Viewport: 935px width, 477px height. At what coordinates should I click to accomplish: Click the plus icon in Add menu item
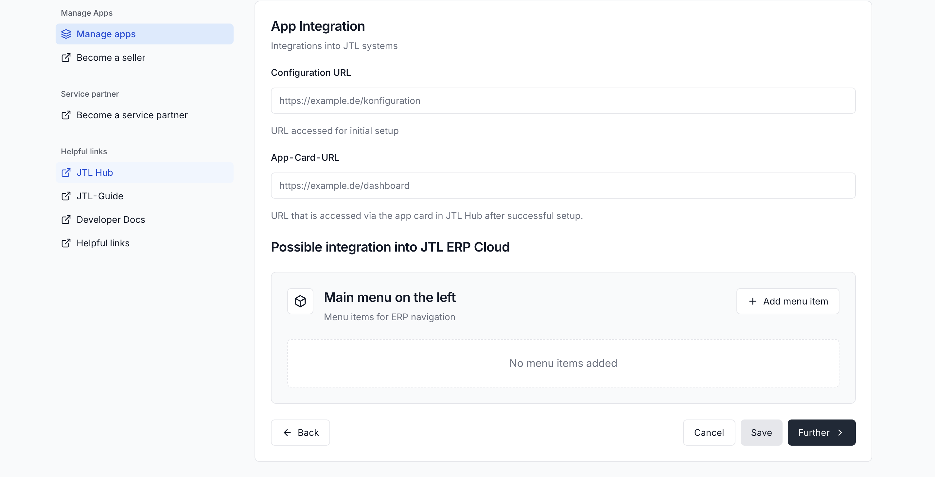point(752,301)
